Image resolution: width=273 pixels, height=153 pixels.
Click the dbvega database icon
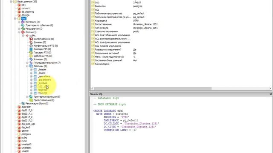tap(19, 15)
